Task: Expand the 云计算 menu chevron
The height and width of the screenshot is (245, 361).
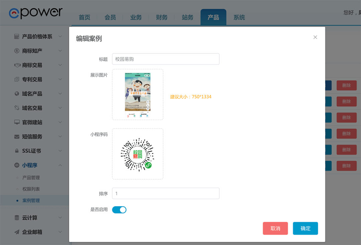Action: point(60,217)
